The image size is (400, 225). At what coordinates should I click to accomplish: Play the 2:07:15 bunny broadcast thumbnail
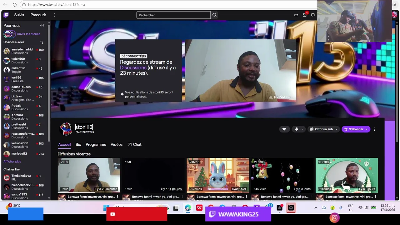coord(218,175)
